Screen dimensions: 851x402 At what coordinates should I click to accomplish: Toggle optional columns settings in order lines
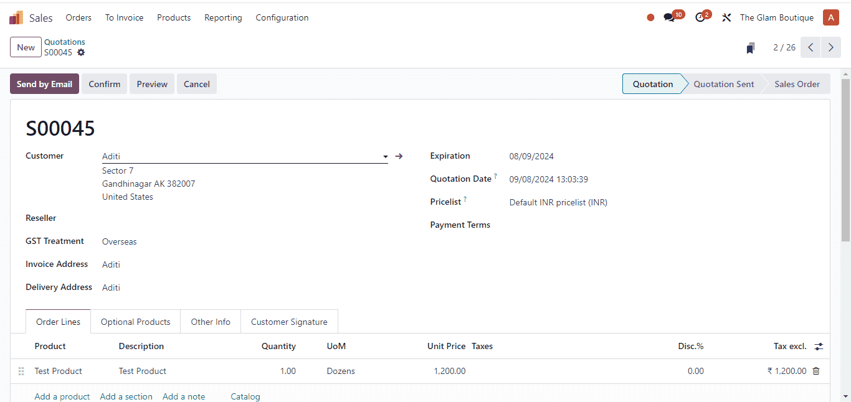point(819,347)
